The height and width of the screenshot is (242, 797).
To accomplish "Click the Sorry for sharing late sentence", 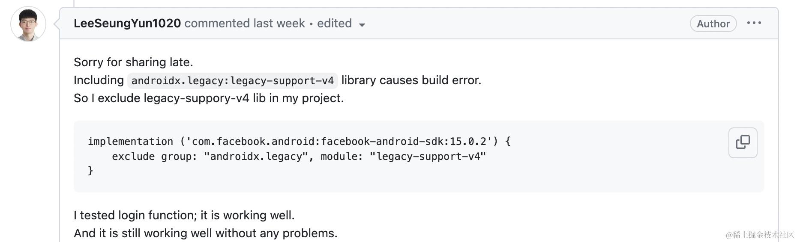I will (133, 62).
